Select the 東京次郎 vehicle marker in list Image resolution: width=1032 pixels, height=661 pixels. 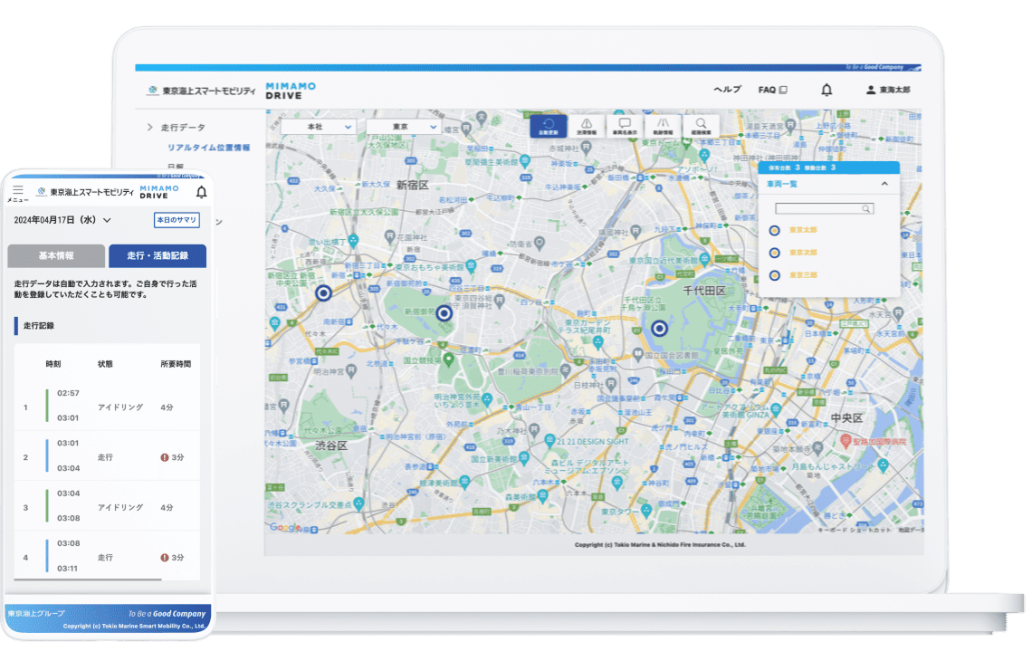(x=775, y=253)
